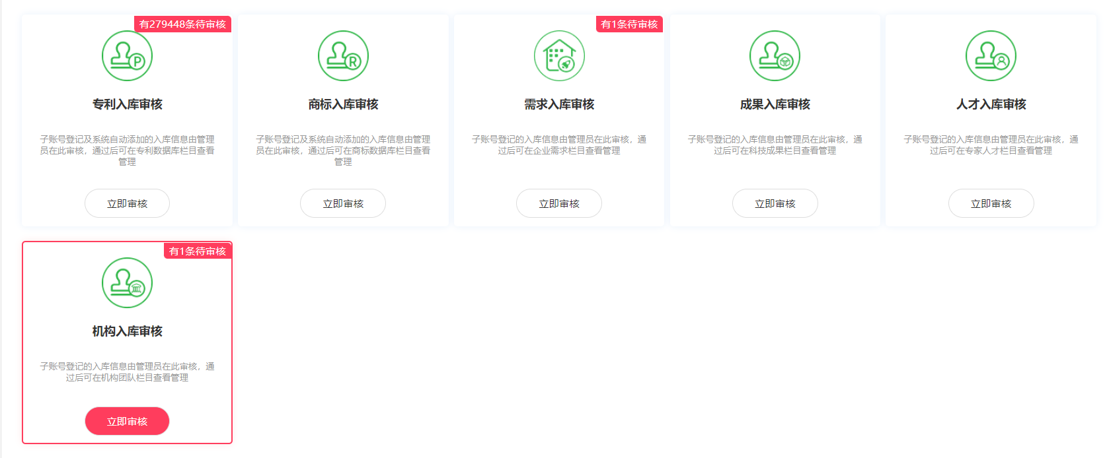
Task: Click the achievement review stamp icon
Action: click(x=775, y=56)
